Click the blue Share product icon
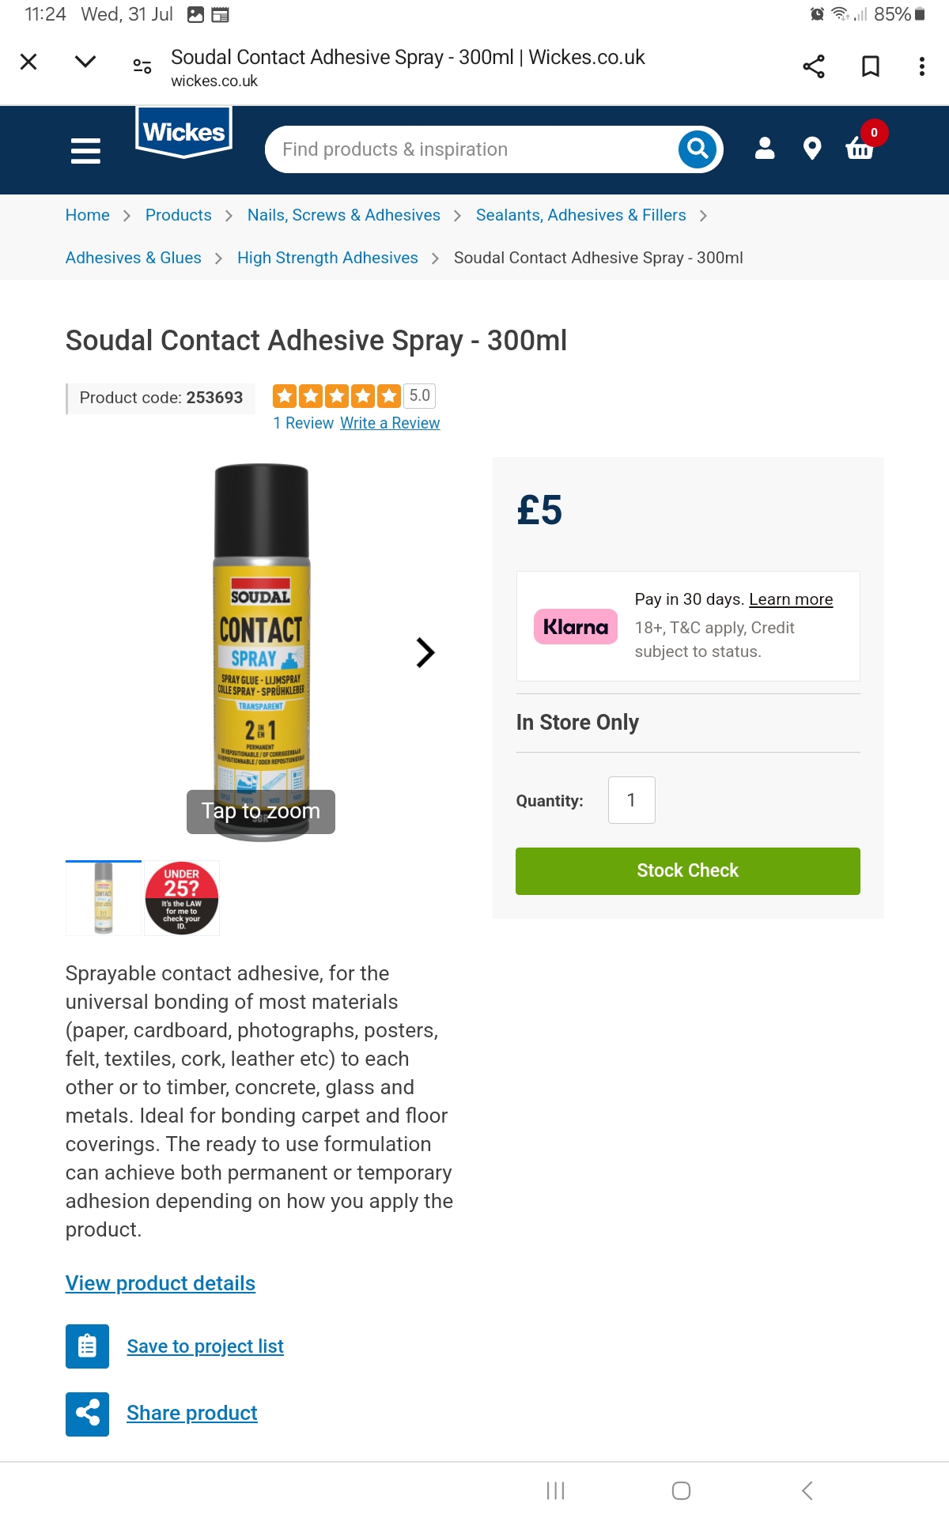This screenshot has height=1518, width=949. (x=87, y=1414)
